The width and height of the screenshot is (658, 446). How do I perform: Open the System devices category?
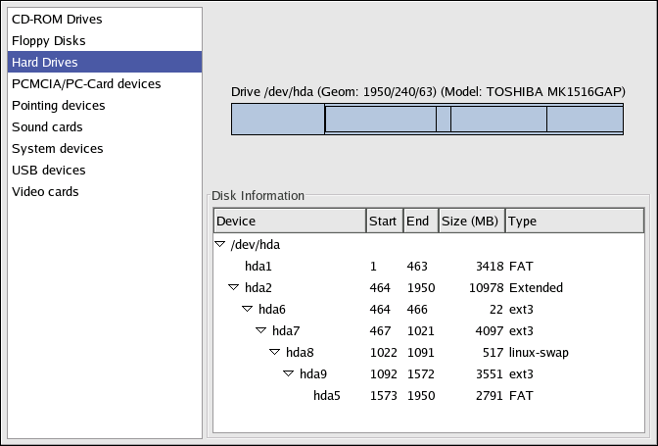tap(57, 149)
